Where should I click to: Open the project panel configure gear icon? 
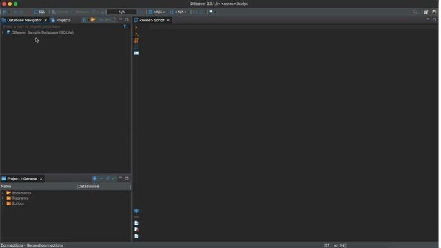coord(95,179)
